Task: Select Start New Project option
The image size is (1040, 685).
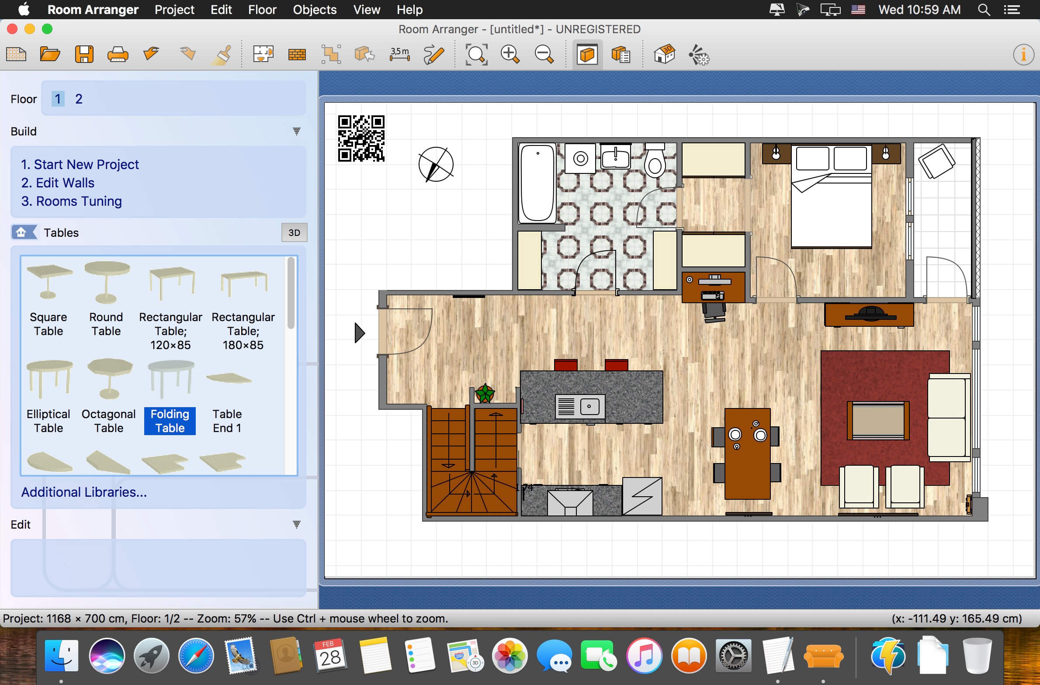Action: [86, 163]
